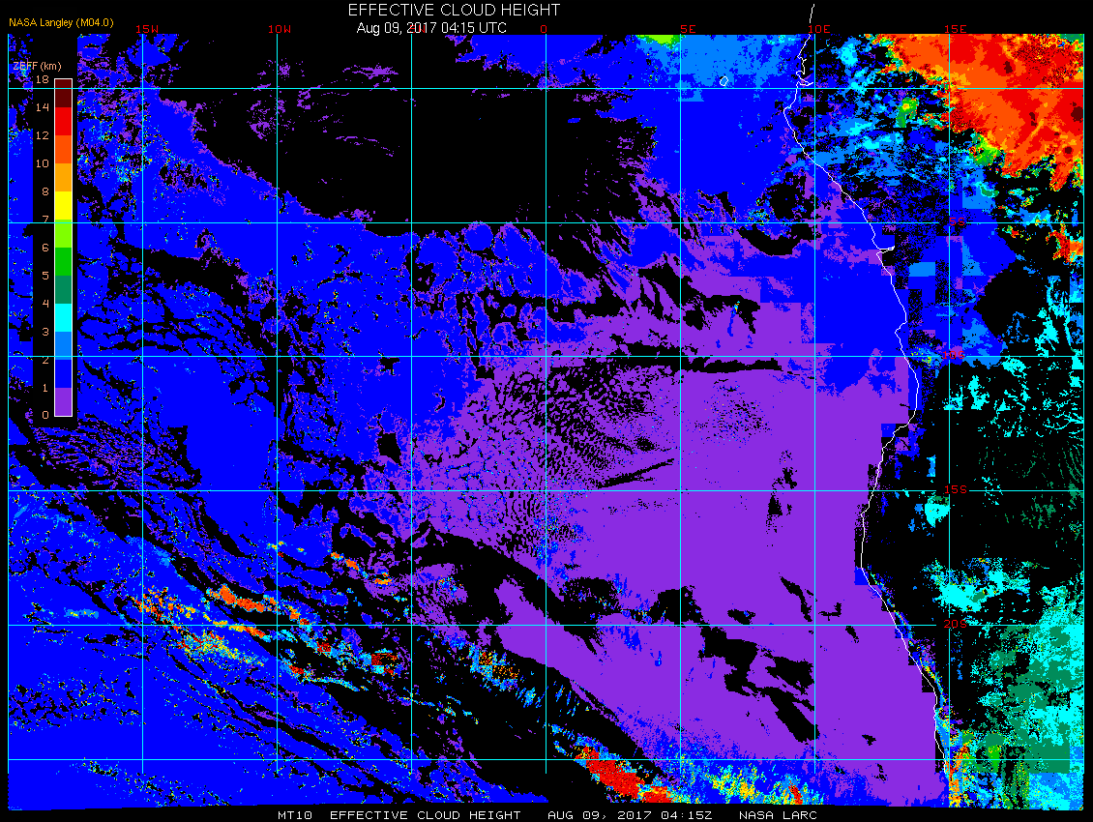
Task: Click the red 12–14 km legend swatch
Action: (64, 121)
